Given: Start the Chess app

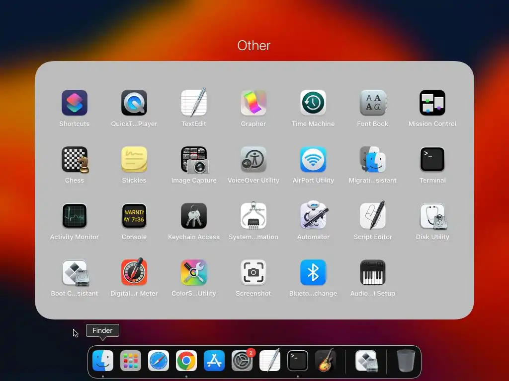Looking at the screenshot, I should 75,159.
